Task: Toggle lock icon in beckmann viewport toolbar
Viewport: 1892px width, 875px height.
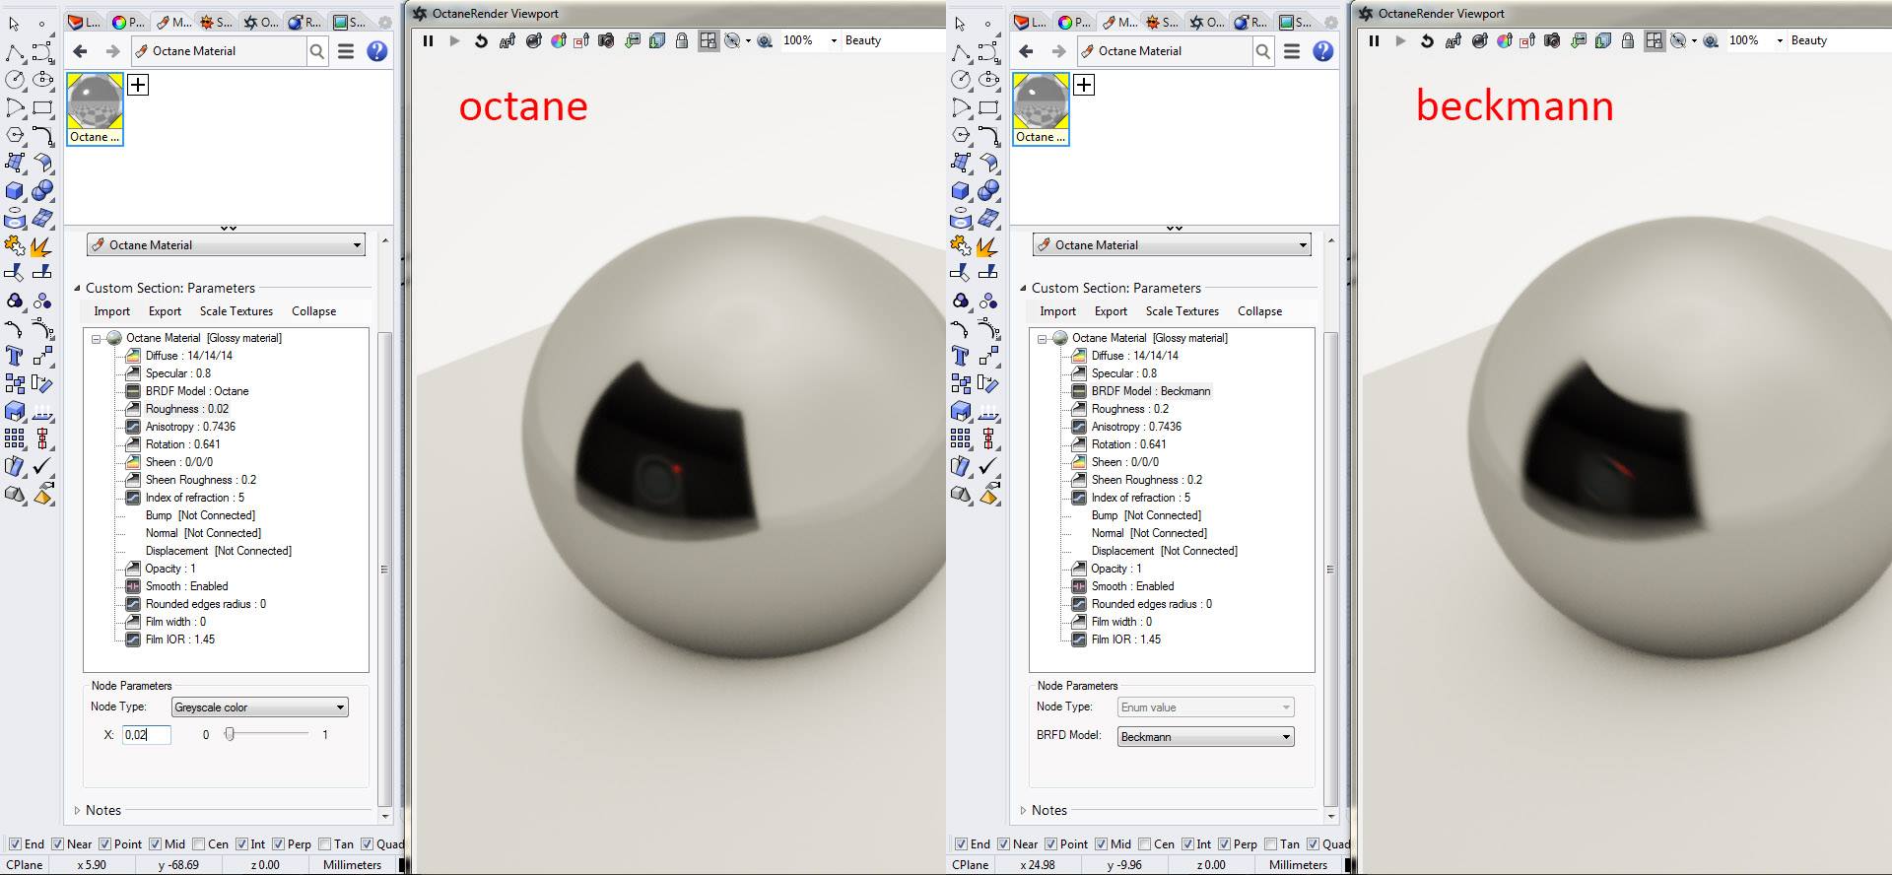Action: pyautogui.click(x=1627, y=40)
